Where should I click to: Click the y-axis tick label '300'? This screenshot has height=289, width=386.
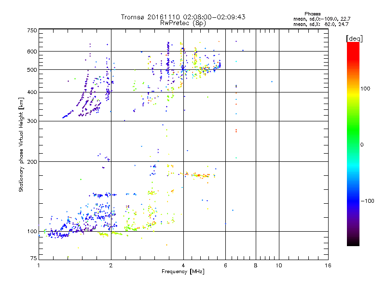click(32, 121)
